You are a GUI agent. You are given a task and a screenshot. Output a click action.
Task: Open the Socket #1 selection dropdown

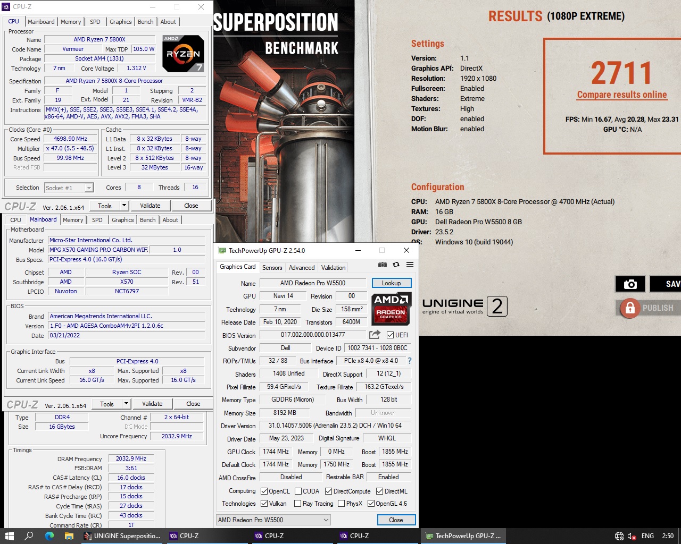69,188
